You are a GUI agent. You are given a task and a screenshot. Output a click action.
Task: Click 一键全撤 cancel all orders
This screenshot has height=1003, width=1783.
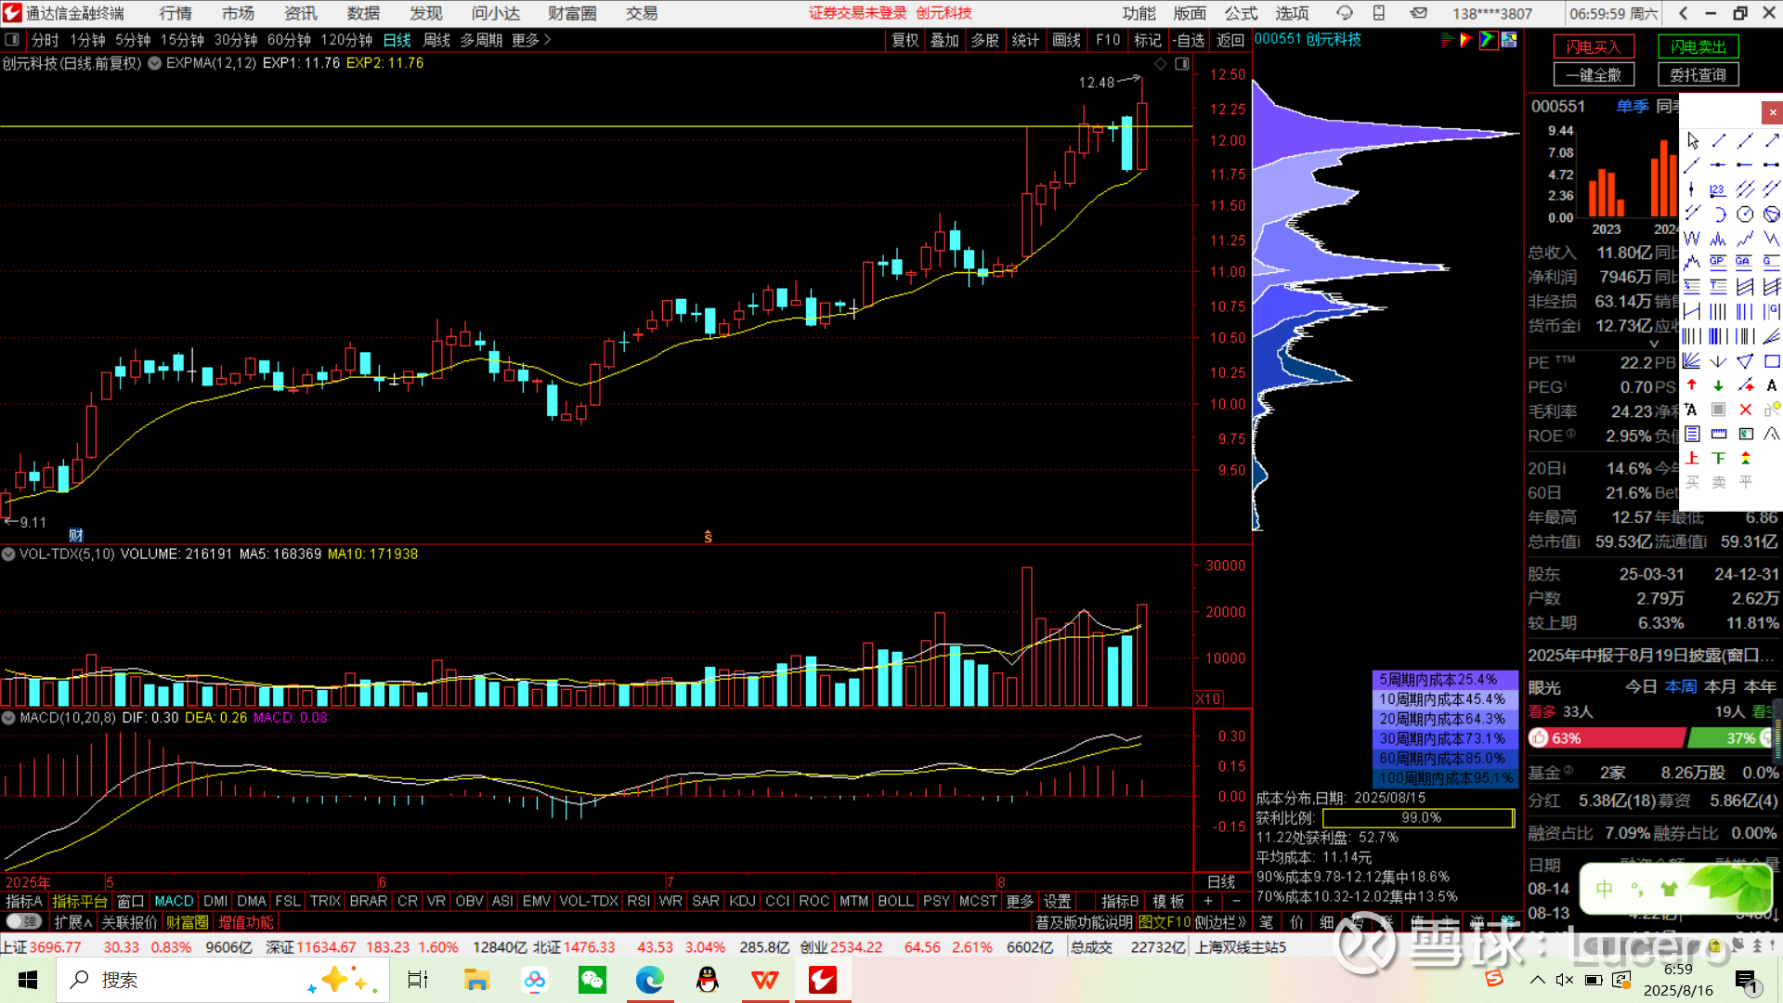tap(1594, 74)
